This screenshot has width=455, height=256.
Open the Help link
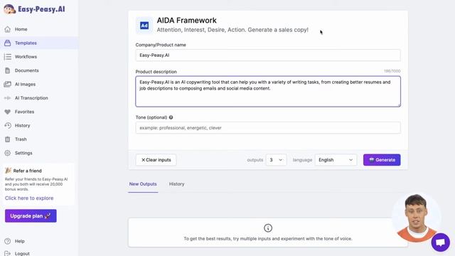point(19,241)
